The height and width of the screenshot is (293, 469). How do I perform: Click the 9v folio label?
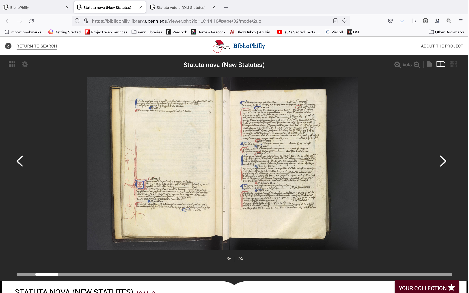[229, 259]
